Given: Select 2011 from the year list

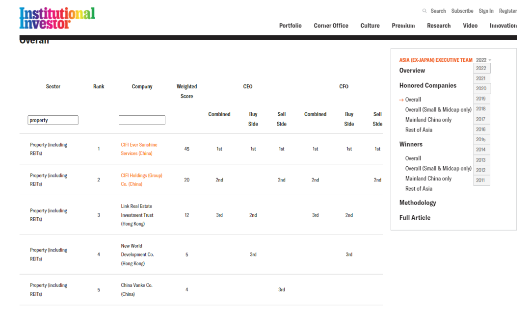Looking at the screenshot, I should click(x=481, y=180).
